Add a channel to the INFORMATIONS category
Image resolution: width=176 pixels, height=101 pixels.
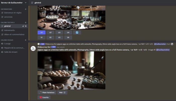(26, 9)
